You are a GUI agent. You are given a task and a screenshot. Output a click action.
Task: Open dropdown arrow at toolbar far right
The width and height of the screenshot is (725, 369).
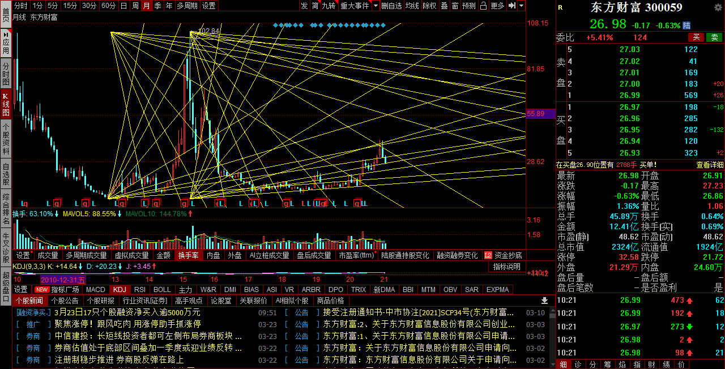pos(522,6)
